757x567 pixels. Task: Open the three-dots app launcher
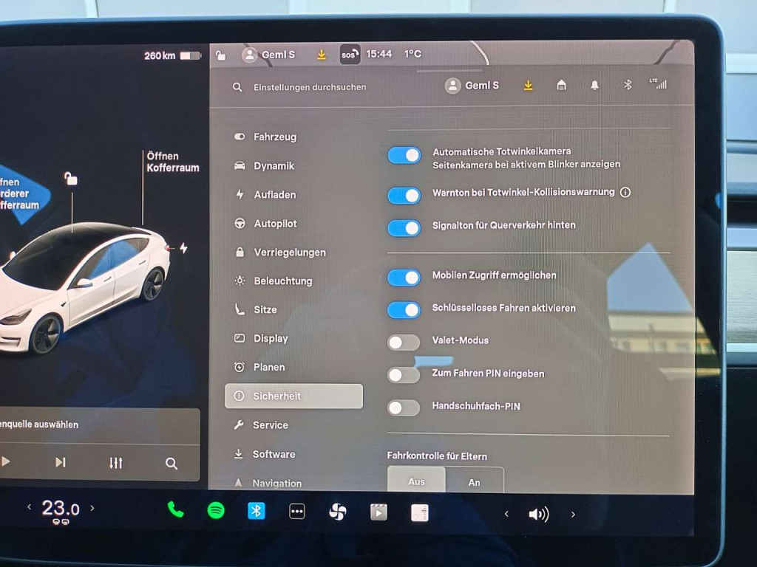[296, 512]
